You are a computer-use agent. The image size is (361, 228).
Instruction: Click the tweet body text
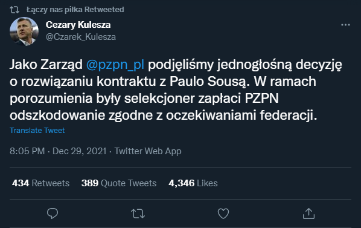[x=176, y=90]
